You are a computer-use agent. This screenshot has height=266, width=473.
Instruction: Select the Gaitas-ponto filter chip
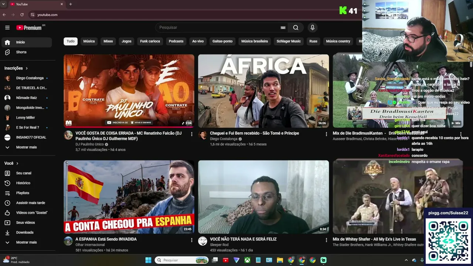(222, 41)
